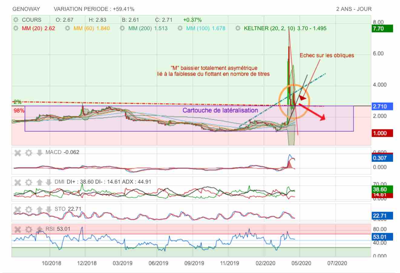Open settings gear for COURS

click(16, 20)
